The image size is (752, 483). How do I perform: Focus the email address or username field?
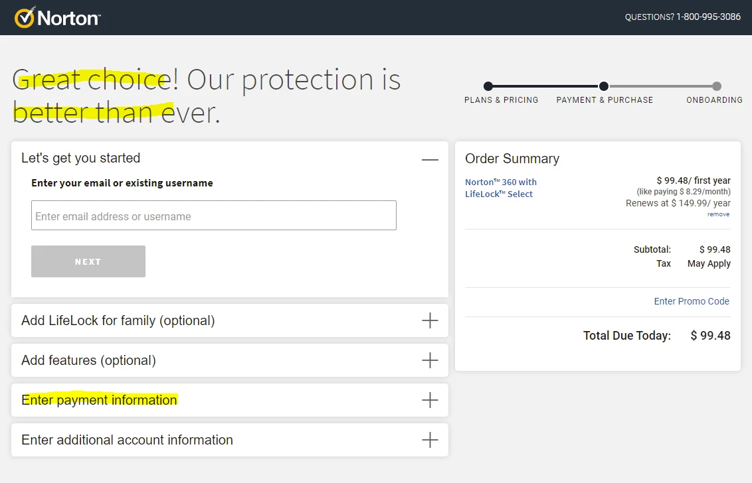click(x=214, y=216)
